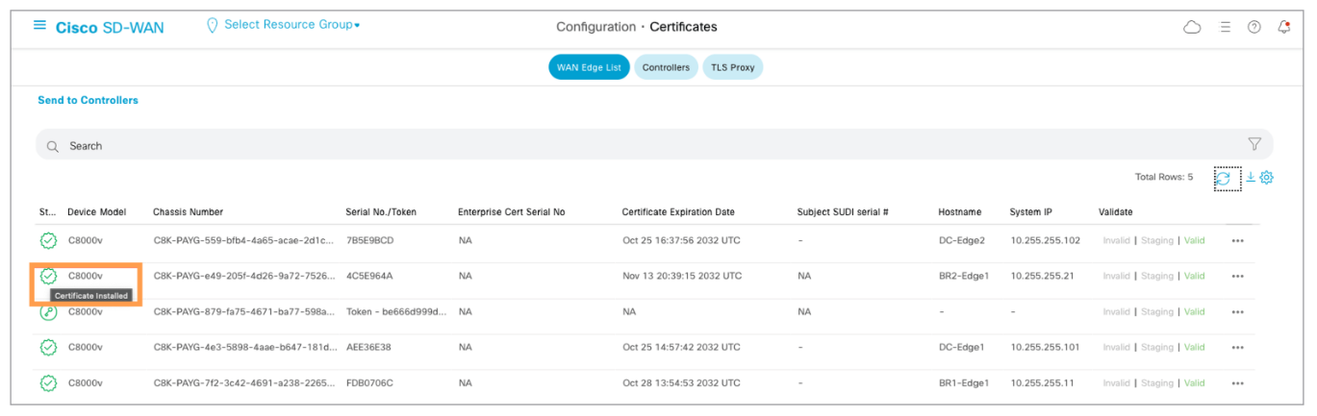Open the notifications bell

(x=1283, y=27)
